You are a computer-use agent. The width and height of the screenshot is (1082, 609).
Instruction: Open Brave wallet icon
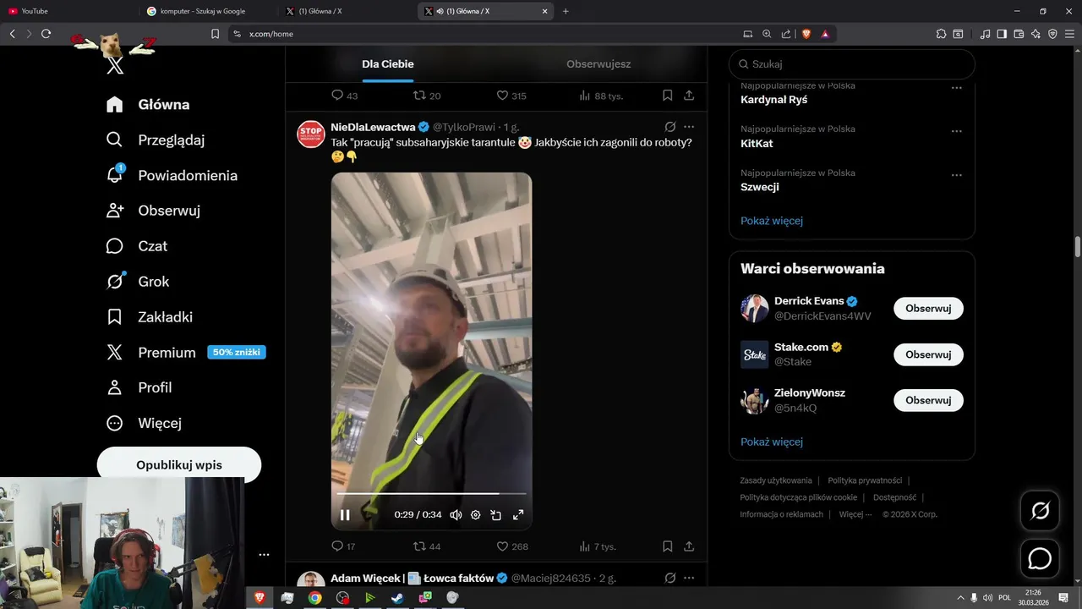coord(1019,34)
